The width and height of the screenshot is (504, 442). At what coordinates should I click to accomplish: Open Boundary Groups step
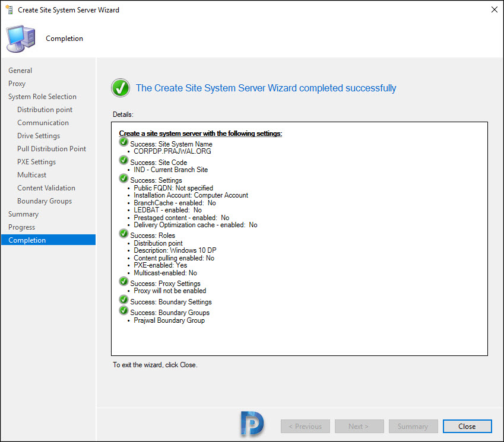tap(45, 201)
